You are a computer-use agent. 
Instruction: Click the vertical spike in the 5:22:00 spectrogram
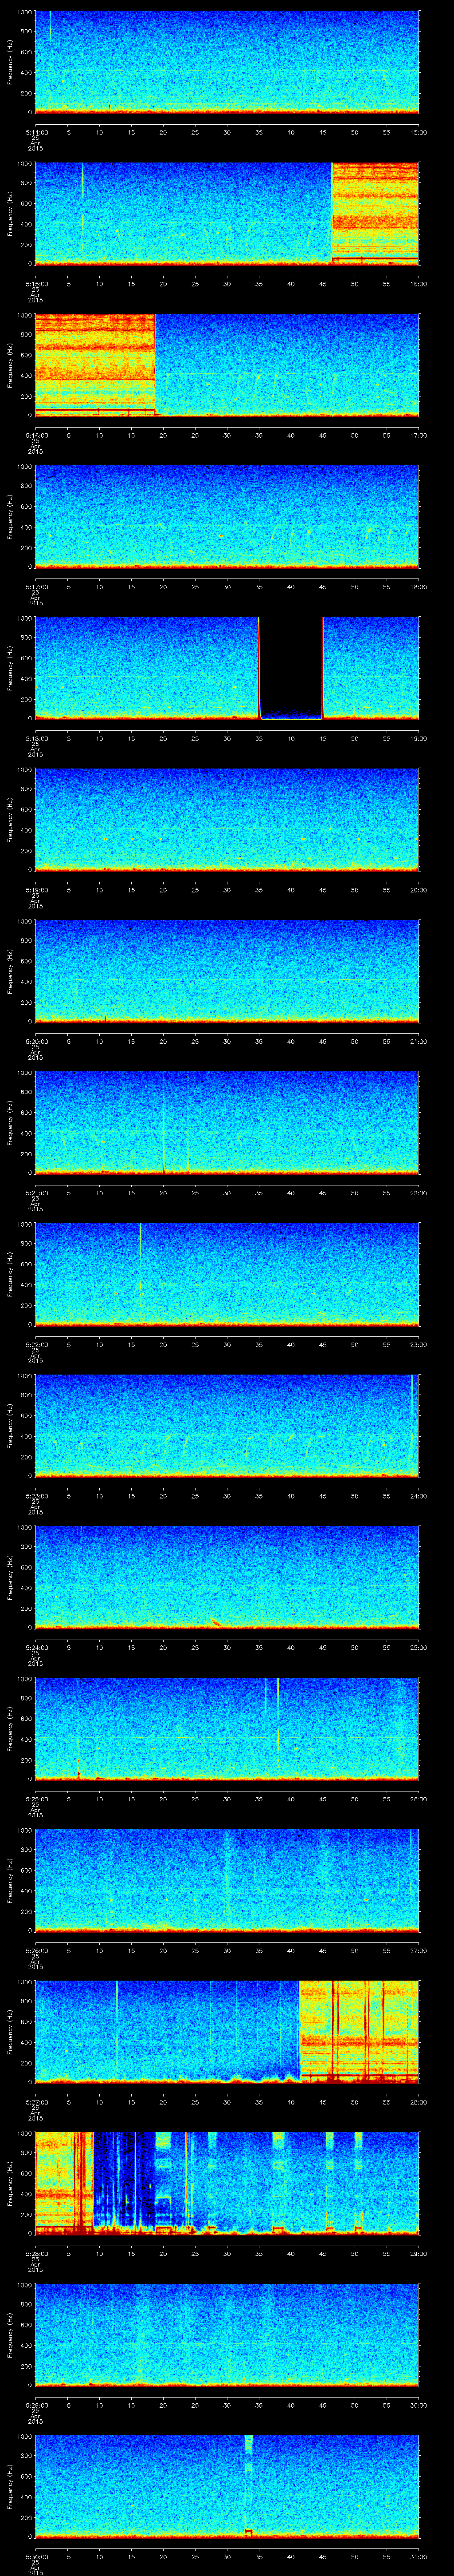point(140,1240)
